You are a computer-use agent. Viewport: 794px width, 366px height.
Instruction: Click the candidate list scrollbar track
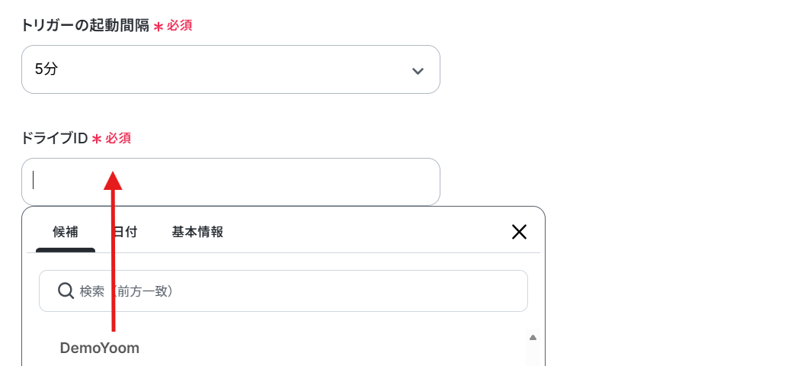[x=533, y=355]
